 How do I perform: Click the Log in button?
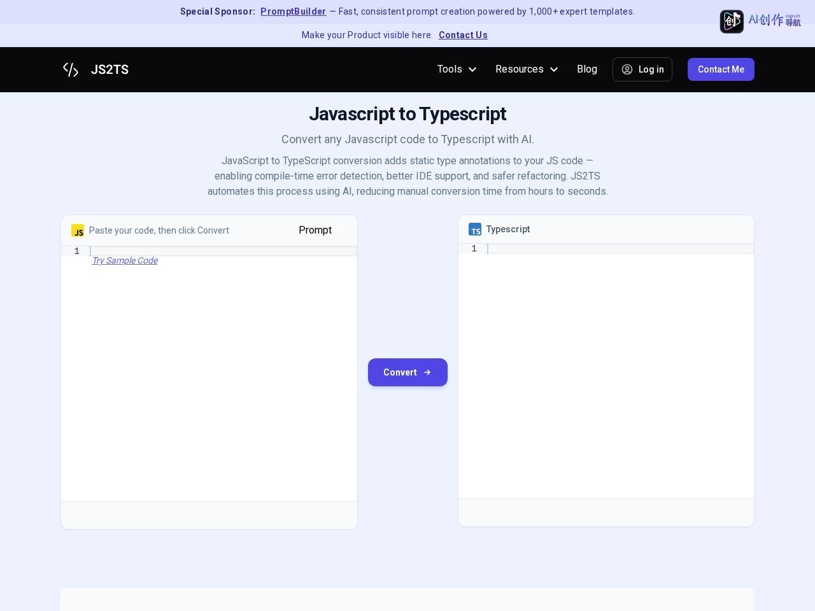pos(642,69)
